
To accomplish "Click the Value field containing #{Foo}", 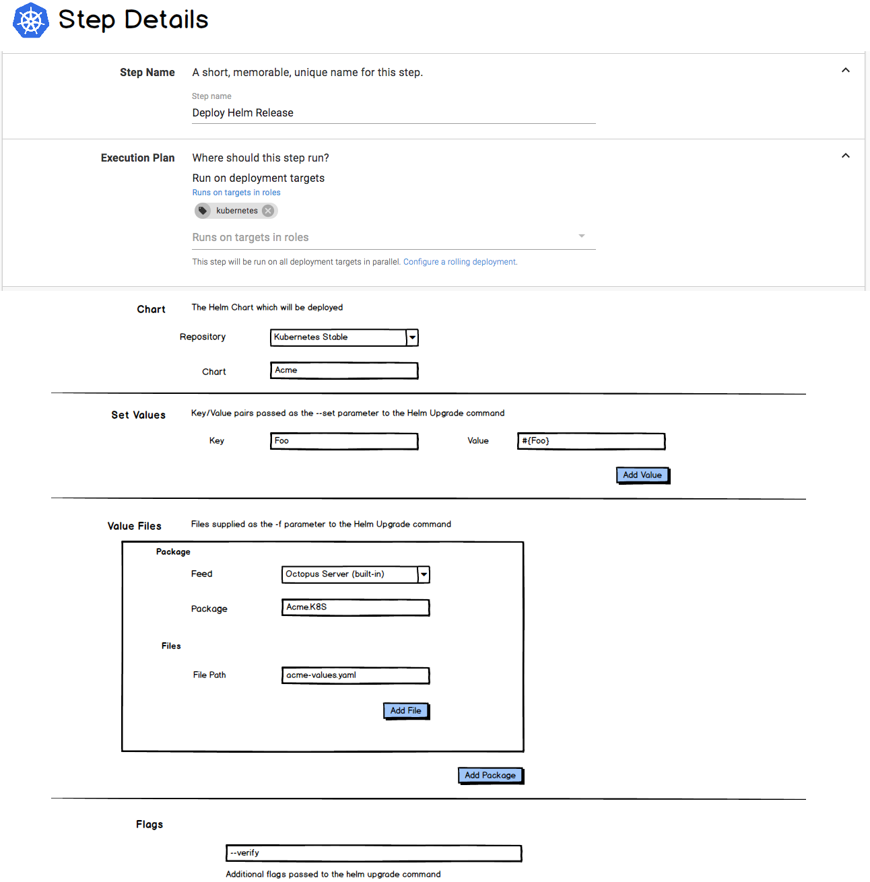I will coord(591,441).
